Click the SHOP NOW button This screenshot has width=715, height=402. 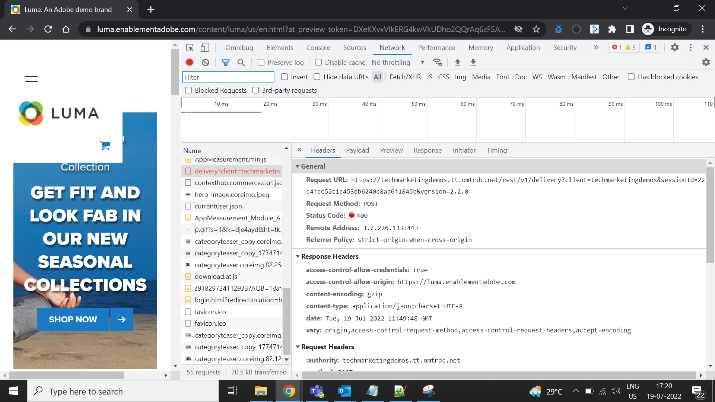(x=73, y=319)
